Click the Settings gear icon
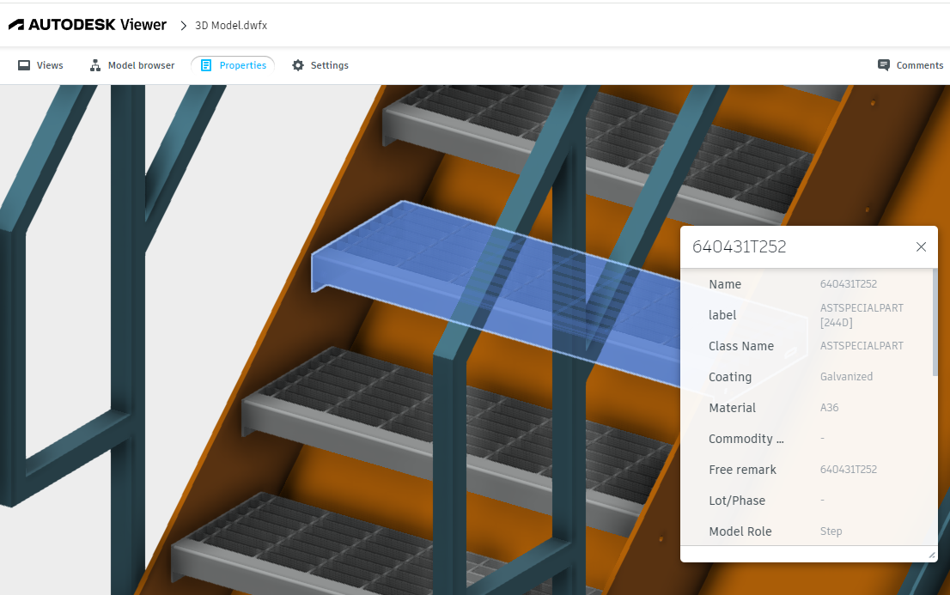This screenshot has width=950, height=595. coord(297,65)
